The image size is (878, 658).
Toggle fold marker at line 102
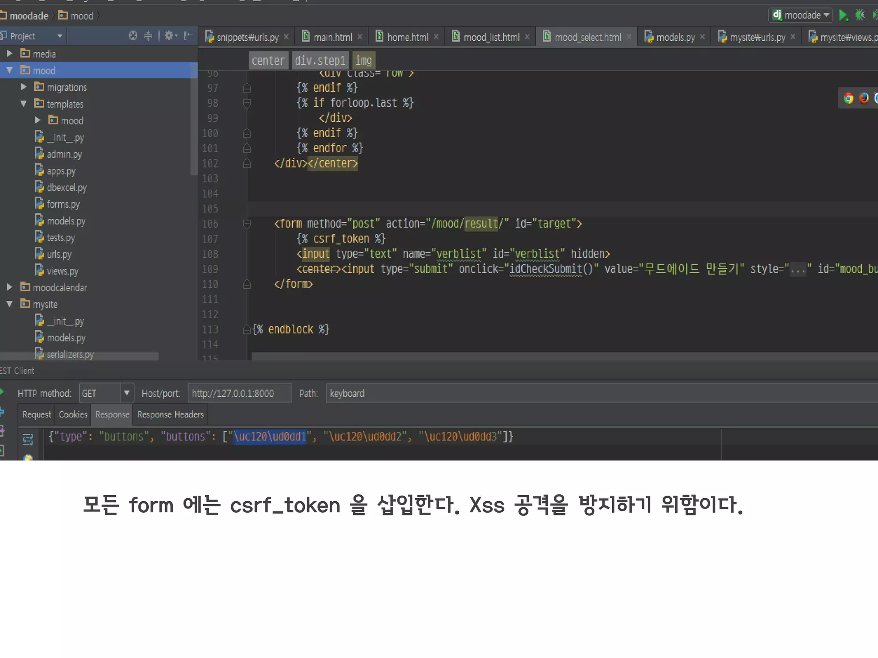coord(247,164)
